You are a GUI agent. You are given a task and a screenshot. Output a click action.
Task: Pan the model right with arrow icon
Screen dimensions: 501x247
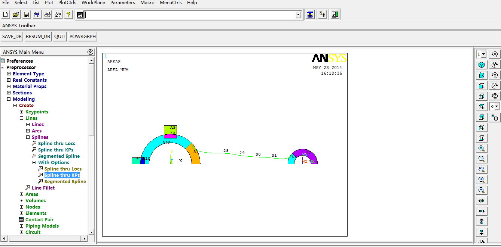(482, 211)
